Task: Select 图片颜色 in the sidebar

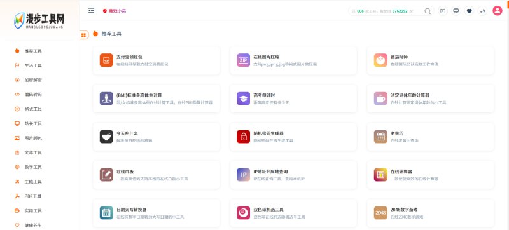Action: pos(33,139)
